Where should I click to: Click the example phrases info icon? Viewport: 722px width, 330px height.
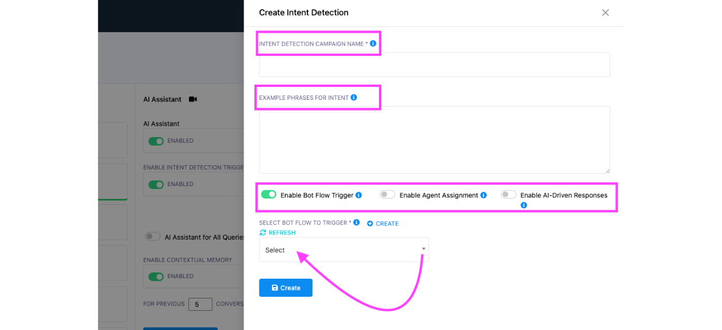[x=354, y=97]
